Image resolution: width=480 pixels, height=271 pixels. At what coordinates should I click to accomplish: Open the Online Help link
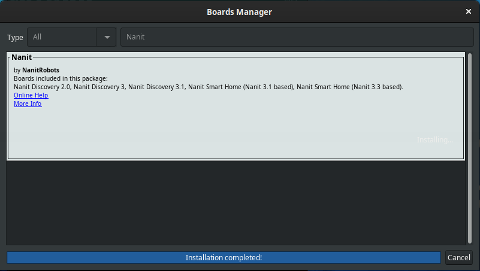coord(31,95)
